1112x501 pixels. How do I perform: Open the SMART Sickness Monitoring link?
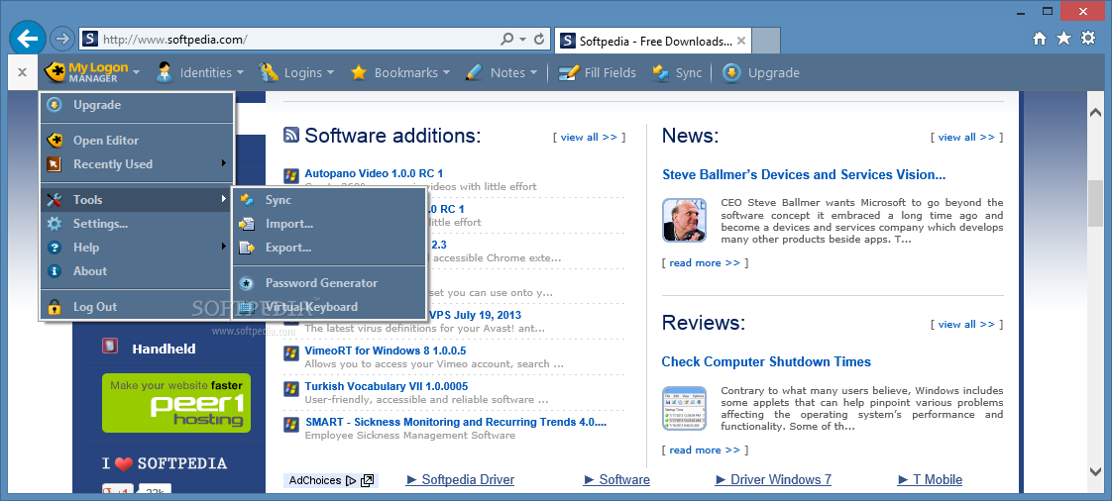pos(455,422)
